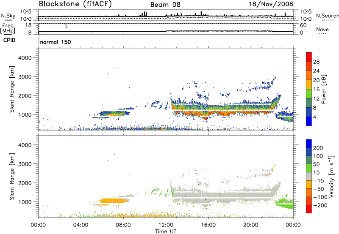Click the blue top of Velocity colorbar

[x=309, y=144]
